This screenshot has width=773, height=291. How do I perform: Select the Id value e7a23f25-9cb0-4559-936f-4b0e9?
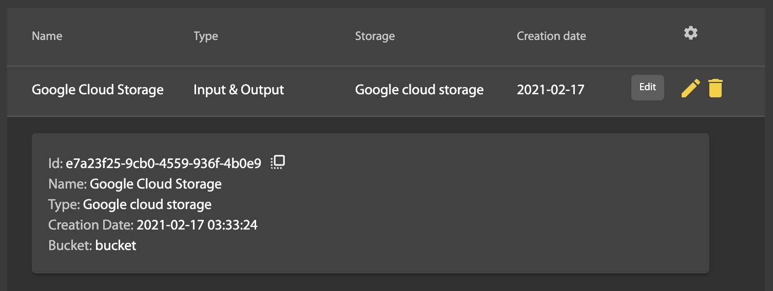[x=163, y=163]
